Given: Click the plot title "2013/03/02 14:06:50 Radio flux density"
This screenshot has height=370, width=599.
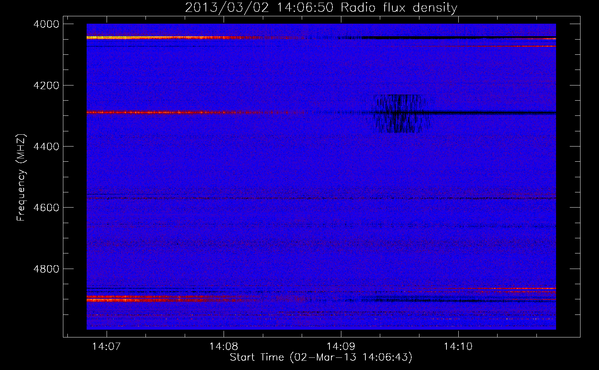Looking at the screenshot, I should click(321, 7).
